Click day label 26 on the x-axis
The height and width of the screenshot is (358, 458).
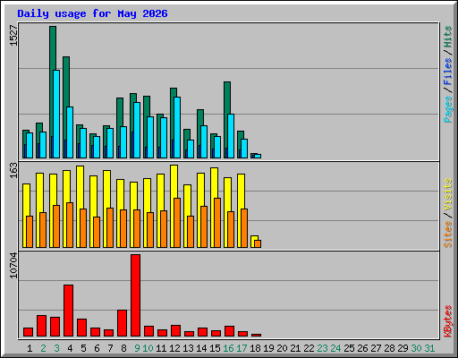(x=362, y=348)
